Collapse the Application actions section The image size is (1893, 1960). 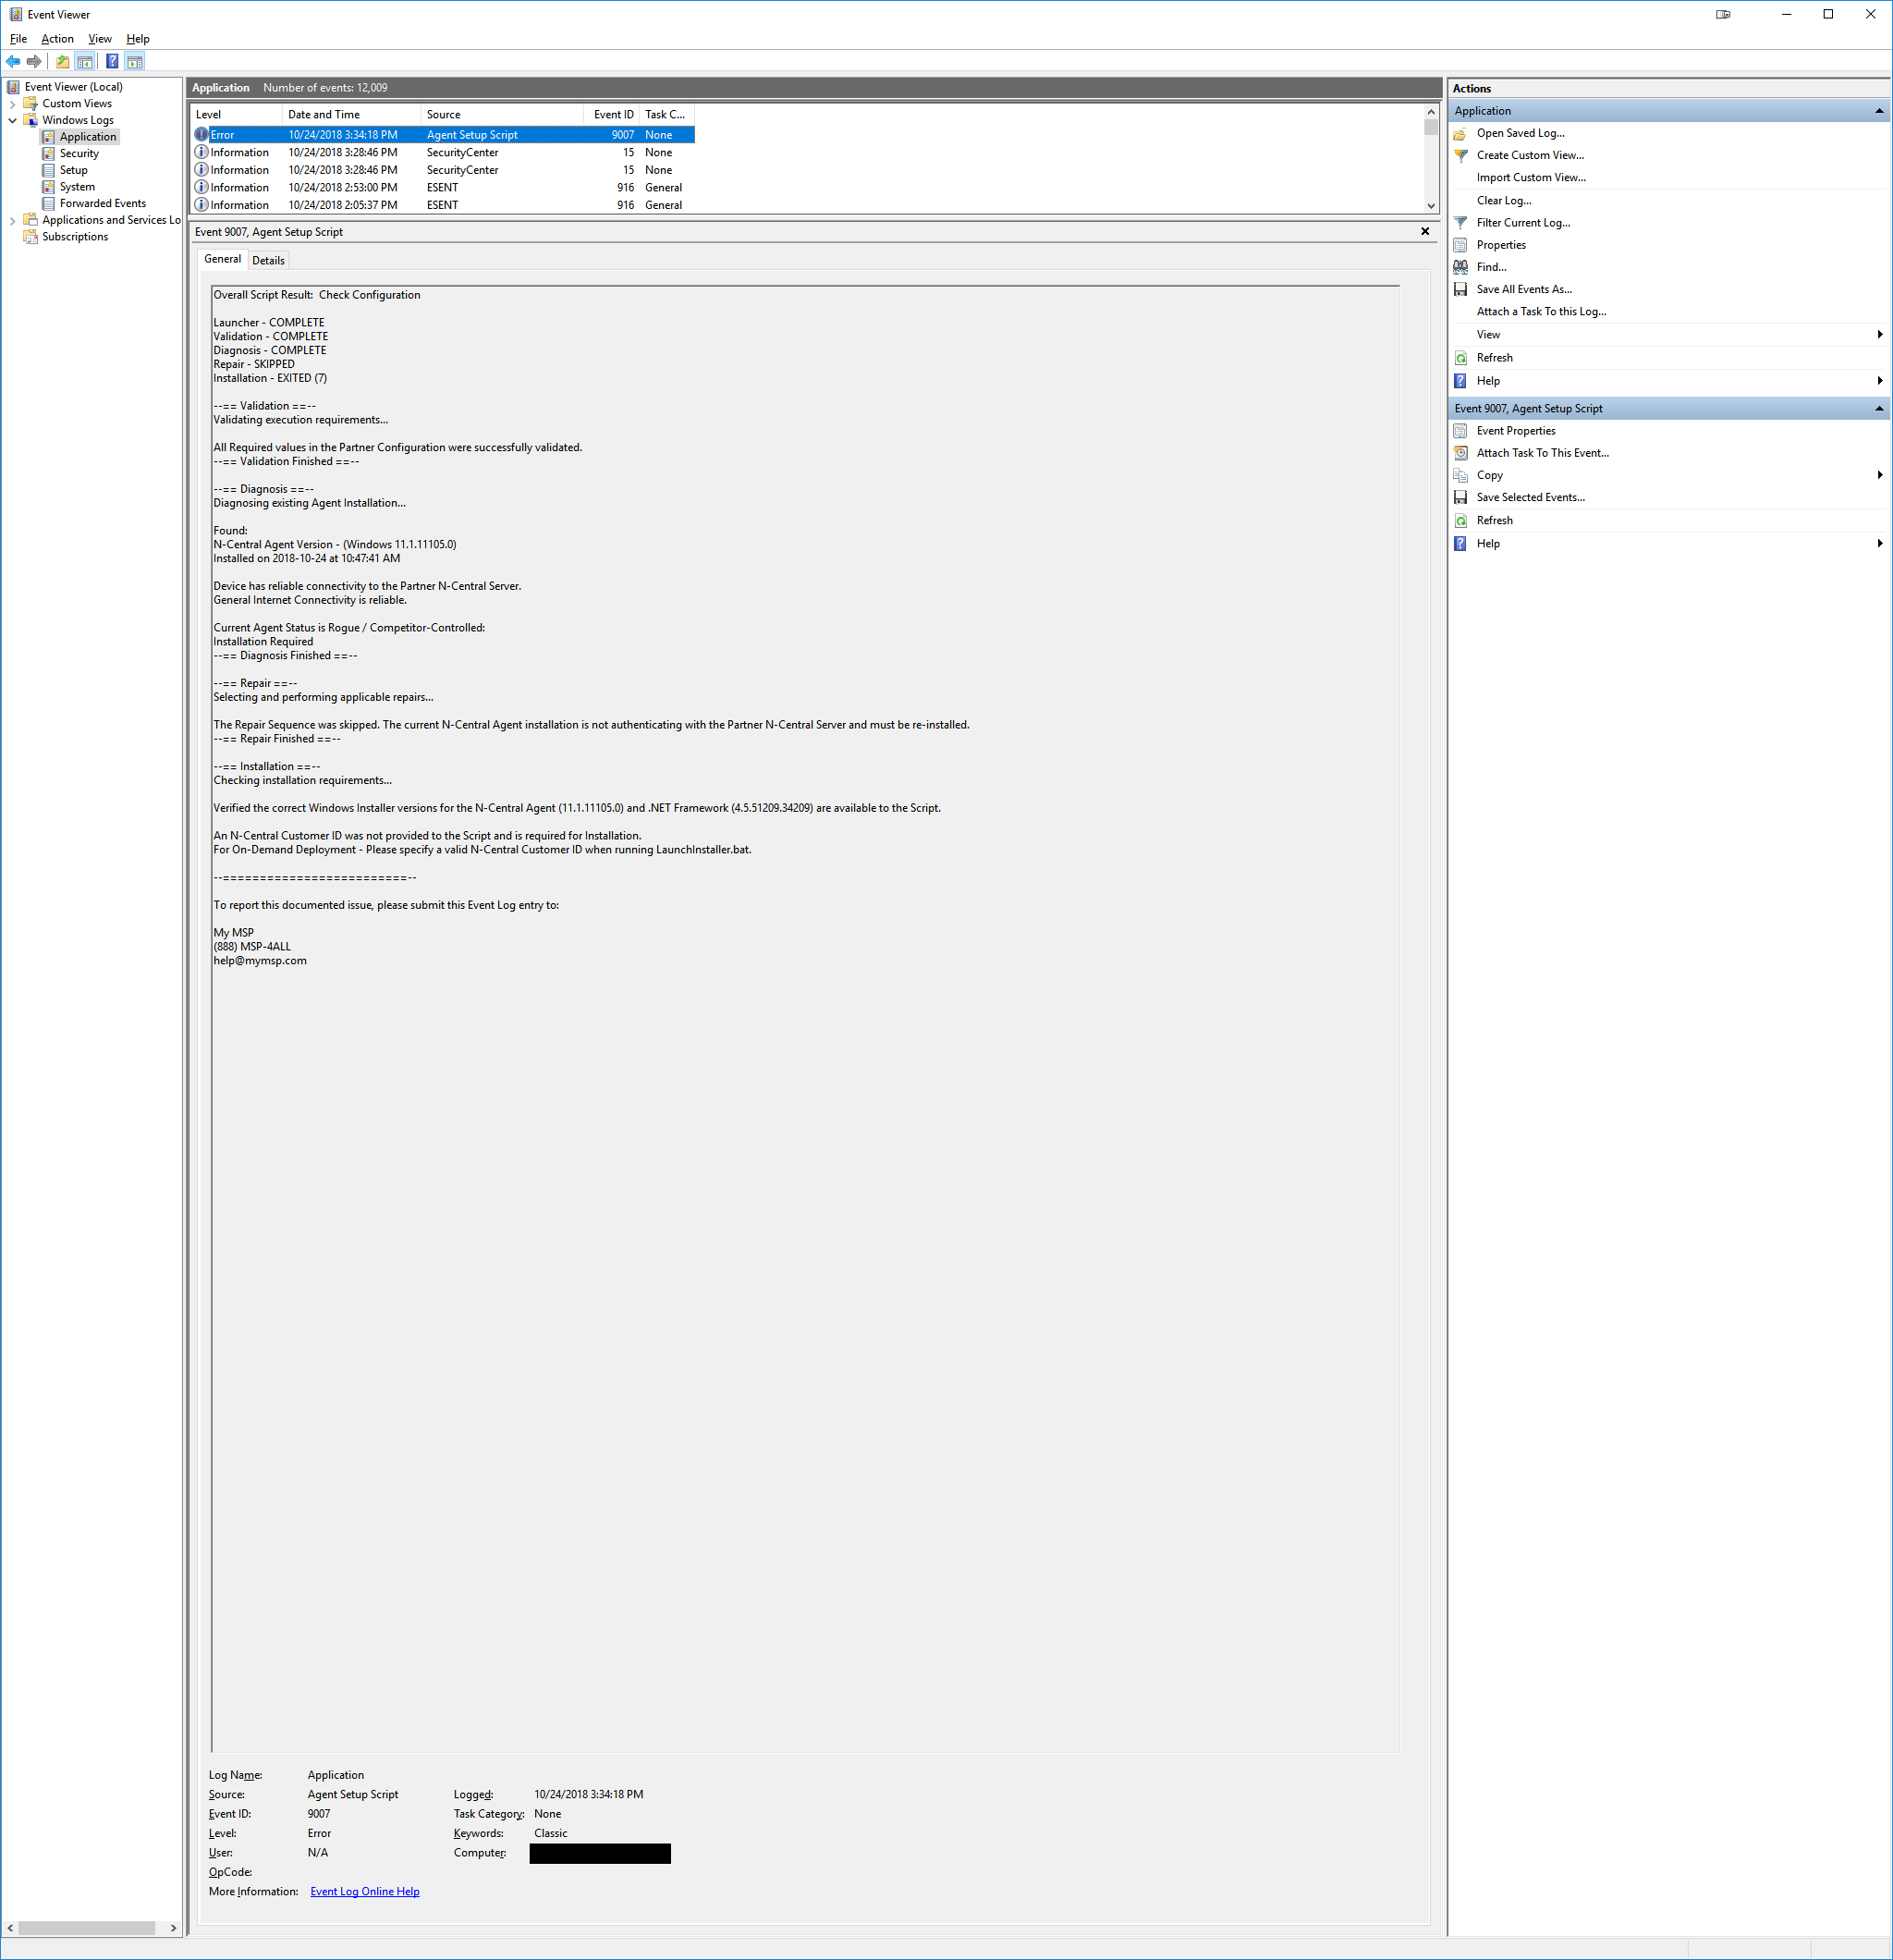pos(1878,111)
